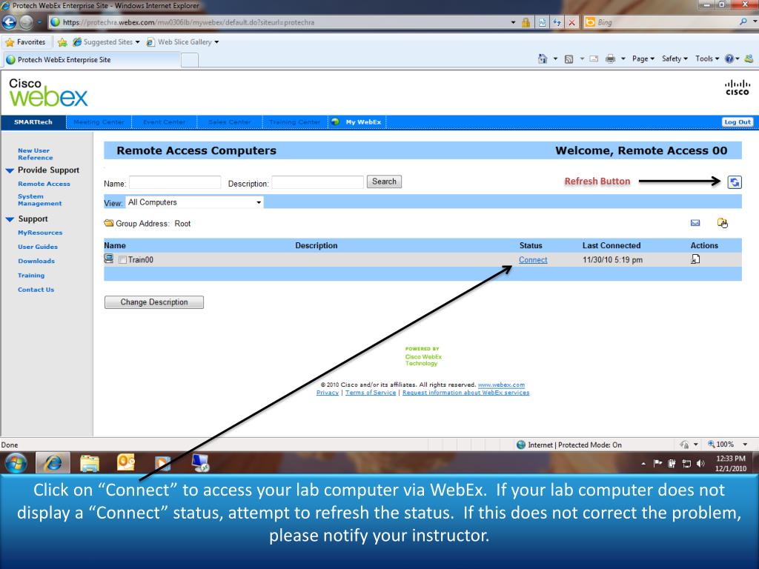
Task: Click the Group Address folder icon
Action: point(108,223)
